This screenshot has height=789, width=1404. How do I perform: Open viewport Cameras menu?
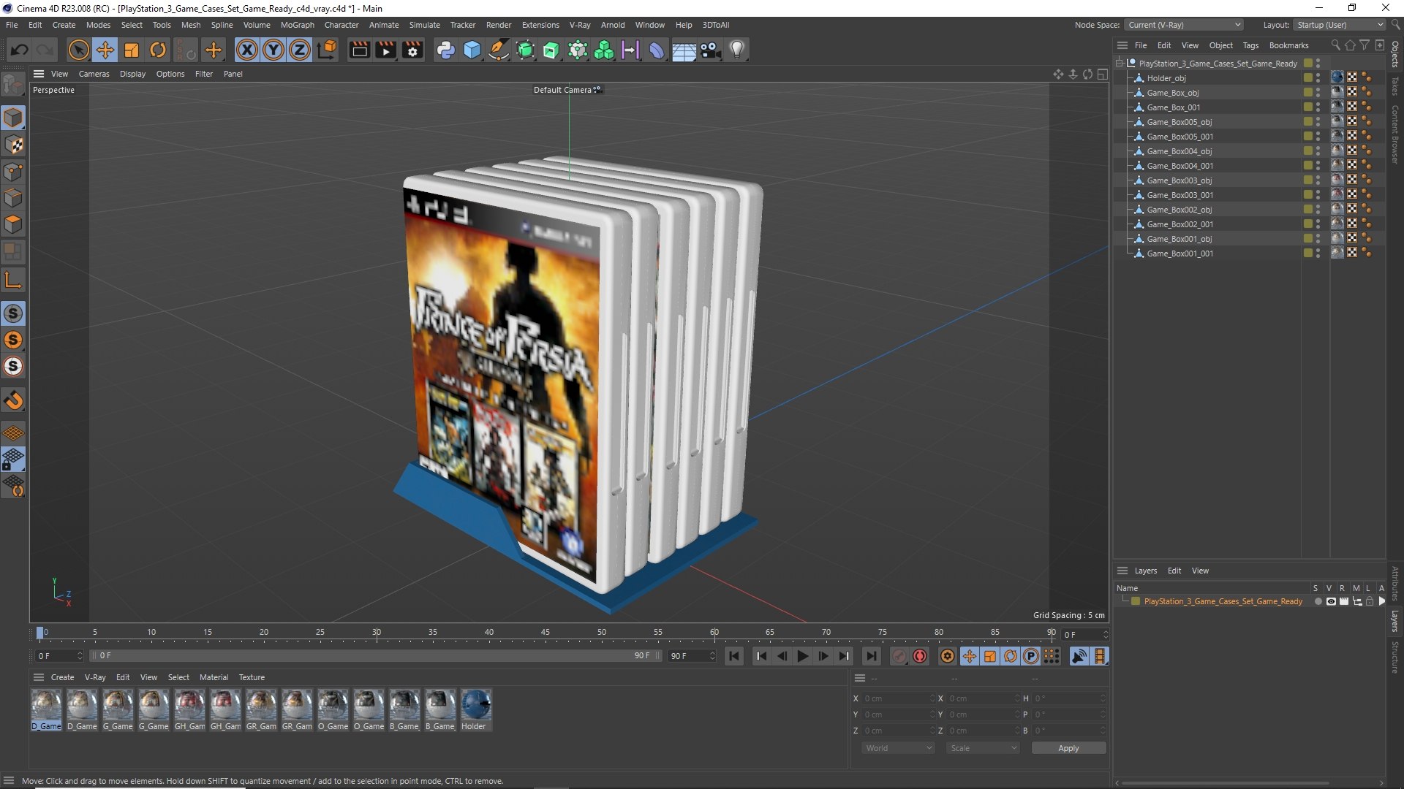(x=94, y=74)
